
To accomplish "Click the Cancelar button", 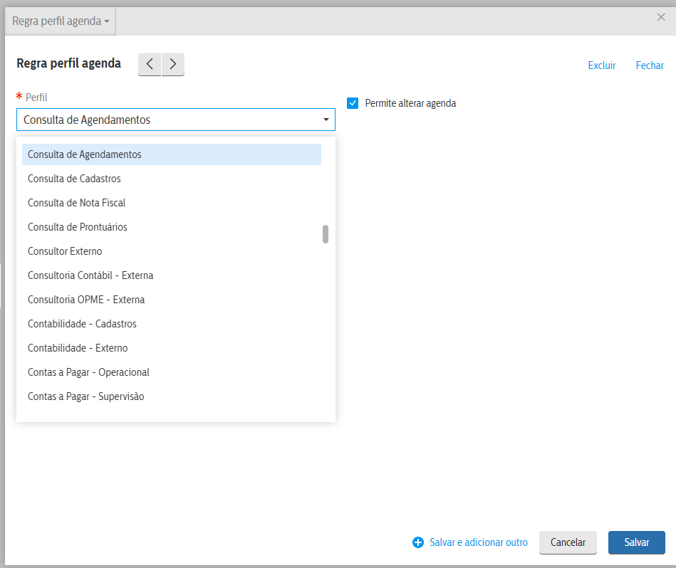I will tap(568, 542).
